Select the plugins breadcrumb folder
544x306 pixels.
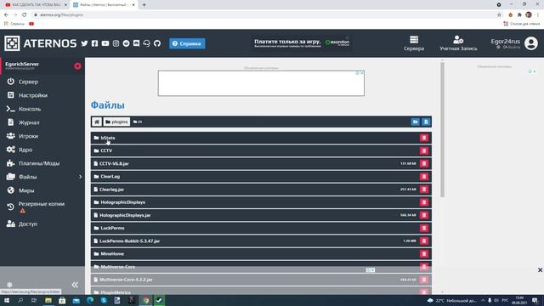click(116, 122)
